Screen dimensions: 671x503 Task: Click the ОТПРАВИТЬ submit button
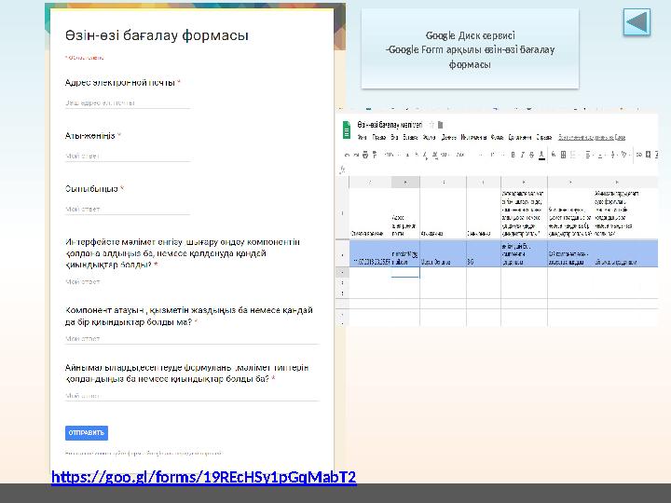pos(87,433)
